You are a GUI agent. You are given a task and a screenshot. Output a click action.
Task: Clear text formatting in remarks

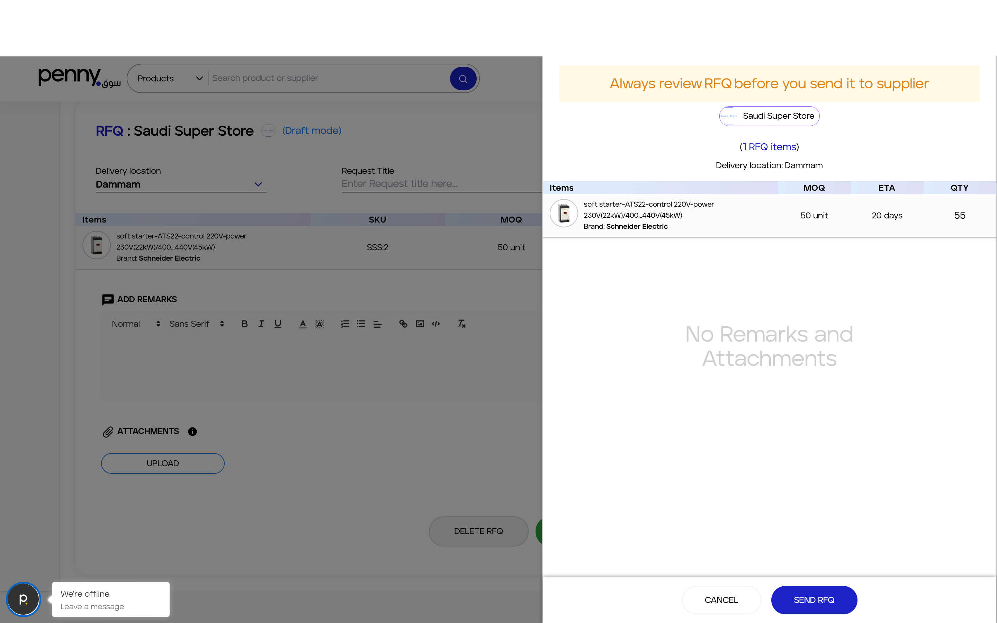(461, 324)
